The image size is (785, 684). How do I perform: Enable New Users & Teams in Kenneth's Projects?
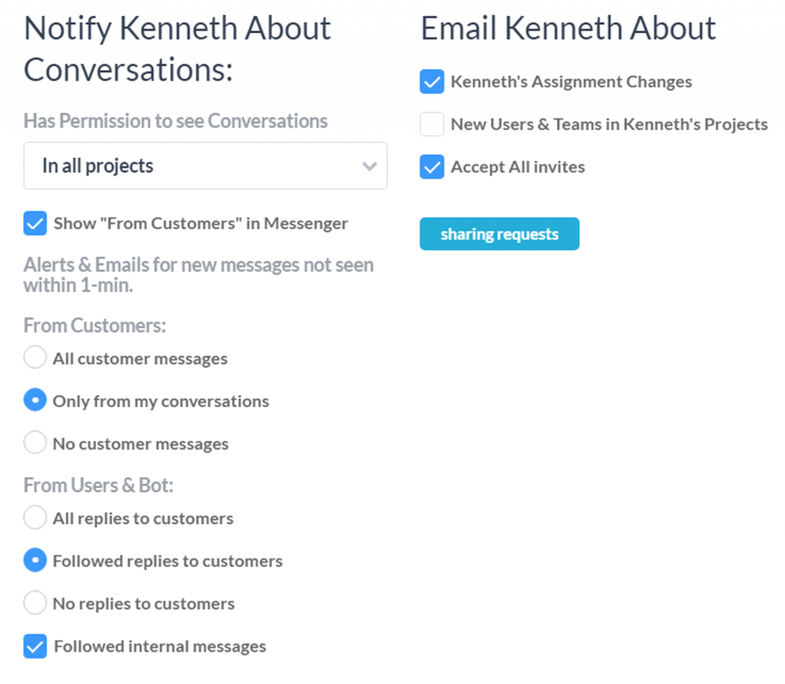[432, 124]
